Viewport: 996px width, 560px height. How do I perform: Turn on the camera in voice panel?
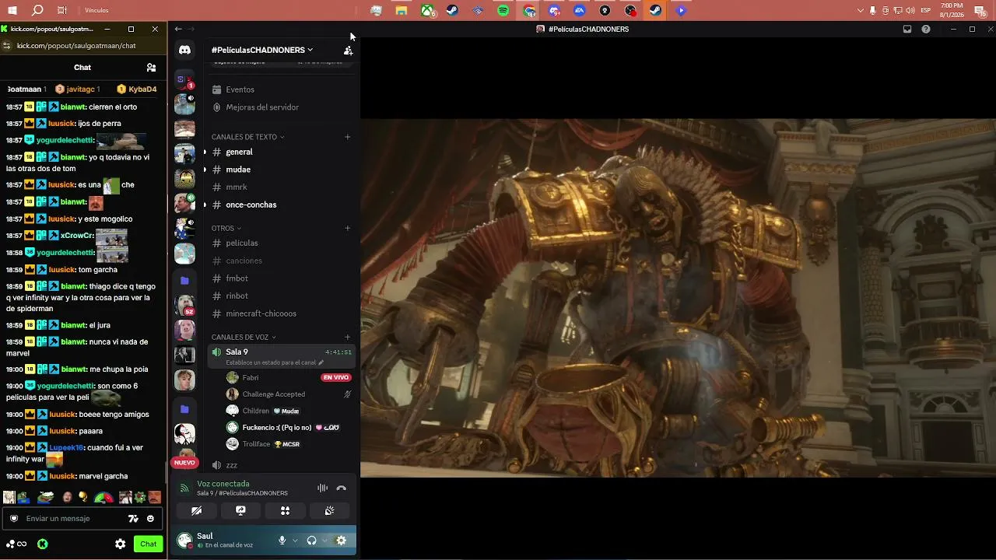point(196,511)
